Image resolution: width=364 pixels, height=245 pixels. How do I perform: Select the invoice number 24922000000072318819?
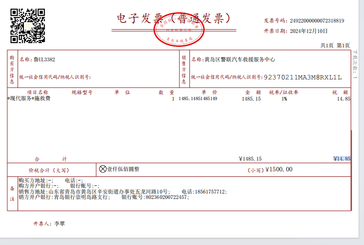pos(317,20)
